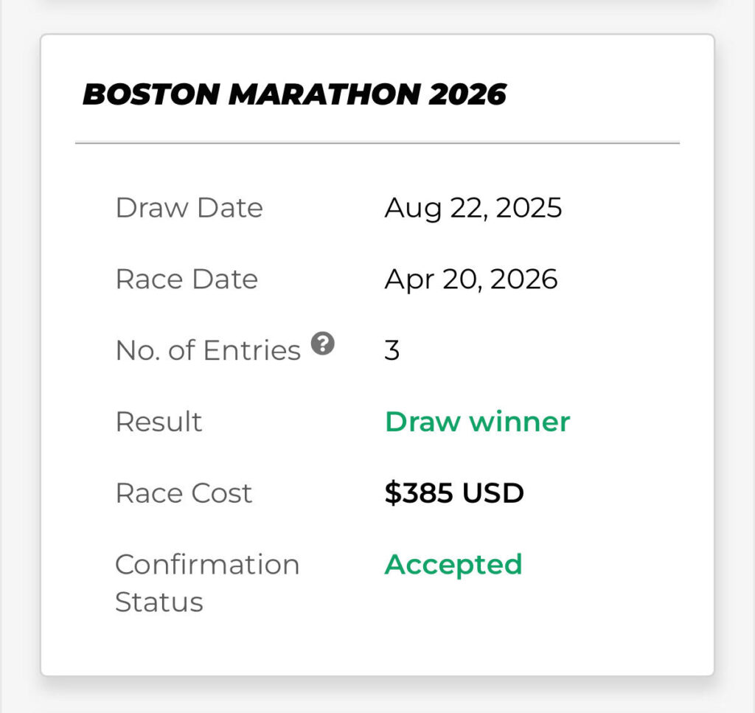Click the green Accepted status text
755x713 pixels.
click(x=453, y=564)
